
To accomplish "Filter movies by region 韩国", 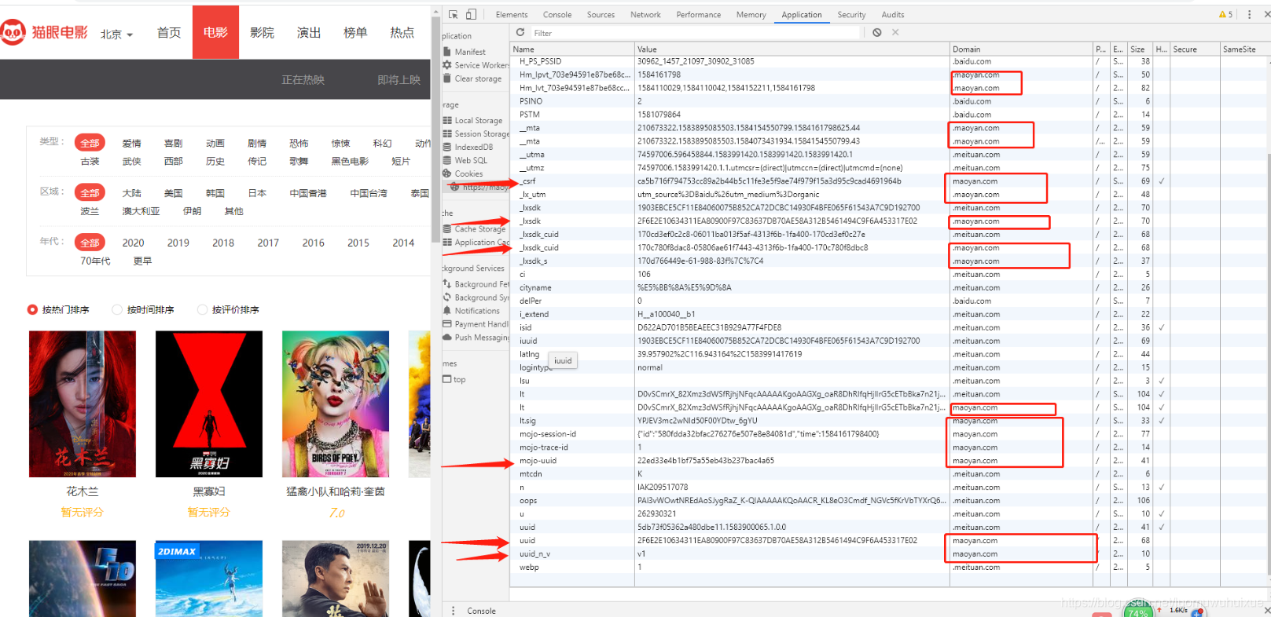I will tap(215, 193).
